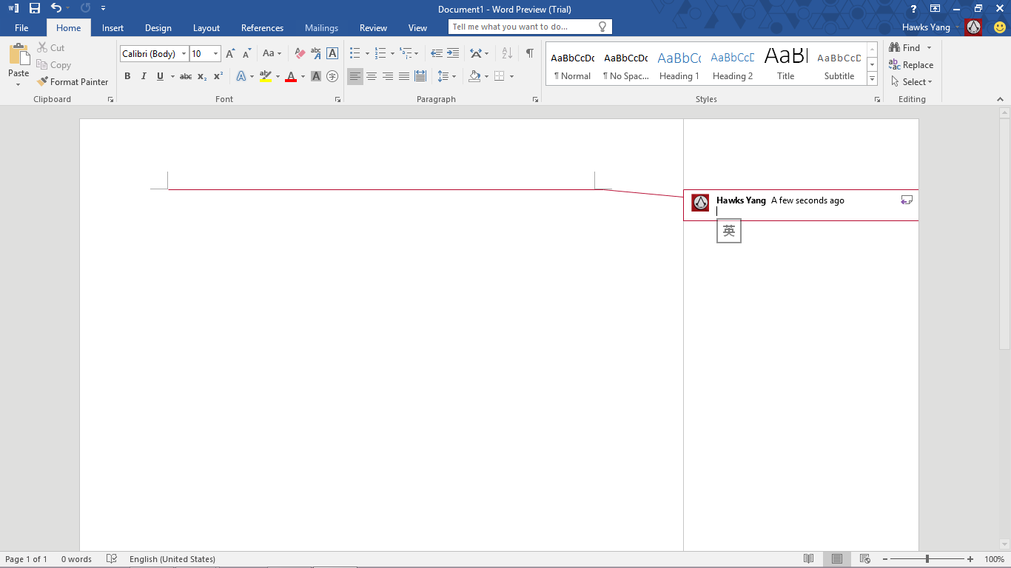This screenshot has height=568, width=1011.
Task: Click the smiley feedback icon
Action: tap(999, 28)
